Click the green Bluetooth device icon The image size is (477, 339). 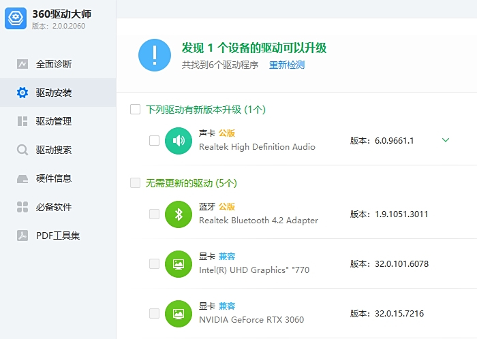tap(179, 214)
